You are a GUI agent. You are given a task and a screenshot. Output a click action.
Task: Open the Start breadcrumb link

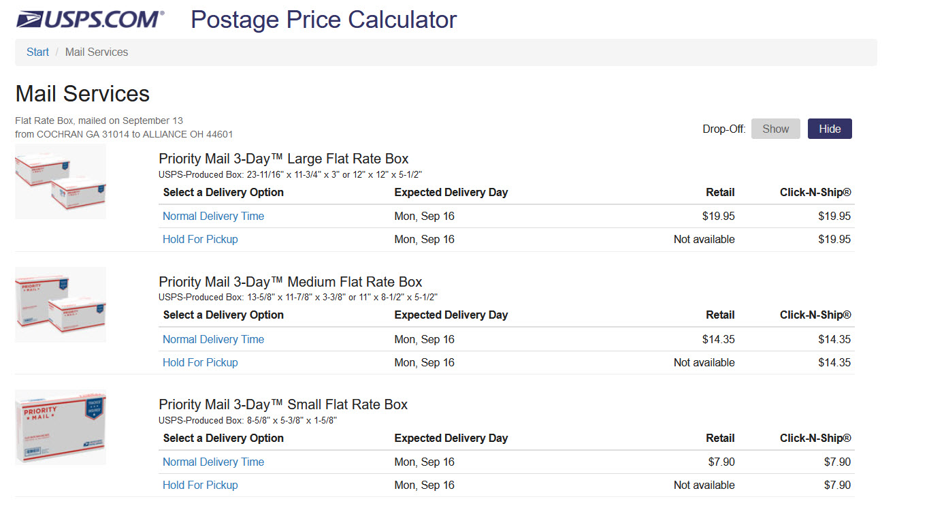[x=37, y=52]
